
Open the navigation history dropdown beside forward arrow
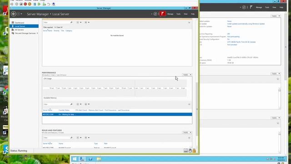21,14
